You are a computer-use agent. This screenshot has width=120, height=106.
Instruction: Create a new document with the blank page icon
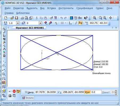coord(6,18)
